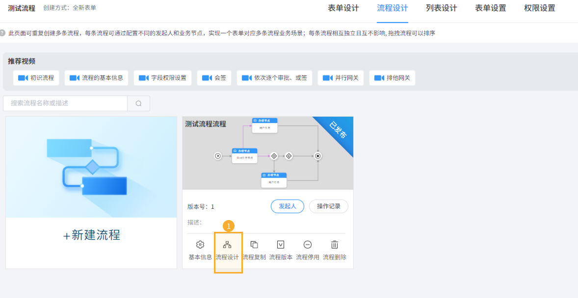
Task: Open 基本信息 gear settings
Action: [200, 250]
